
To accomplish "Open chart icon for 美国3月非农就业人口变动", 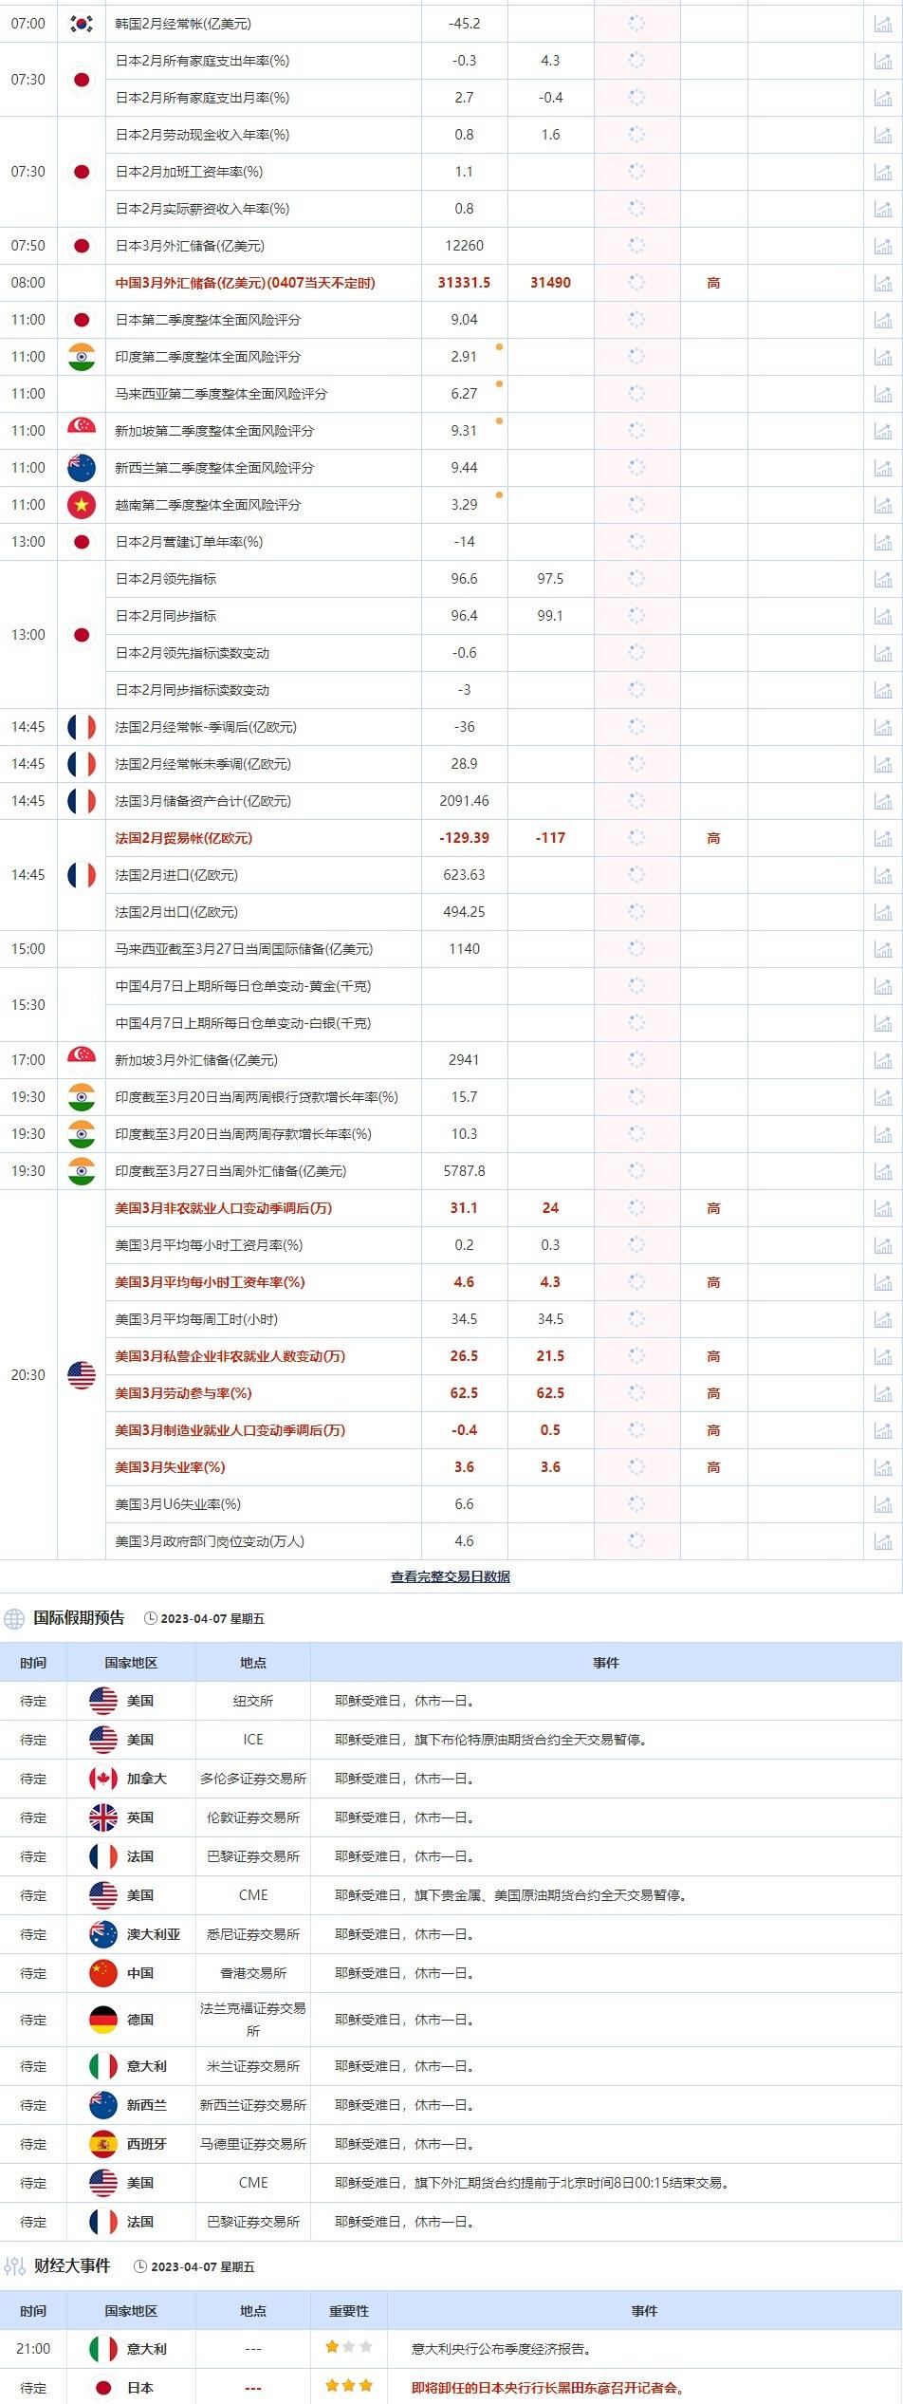I will pyautogui.click(x=882, y=1208).
